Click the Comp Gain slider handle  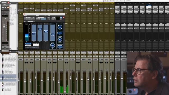pyautogui.click(x=34, y=34)
